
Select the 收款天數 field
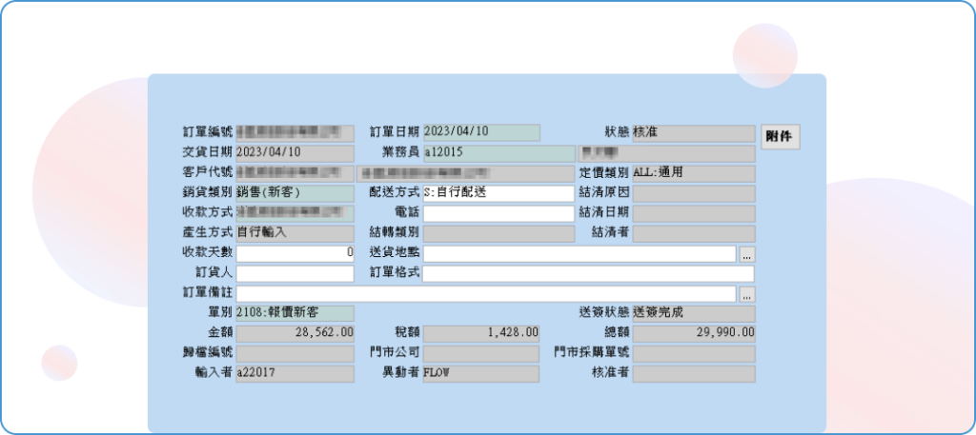(295, 254)
